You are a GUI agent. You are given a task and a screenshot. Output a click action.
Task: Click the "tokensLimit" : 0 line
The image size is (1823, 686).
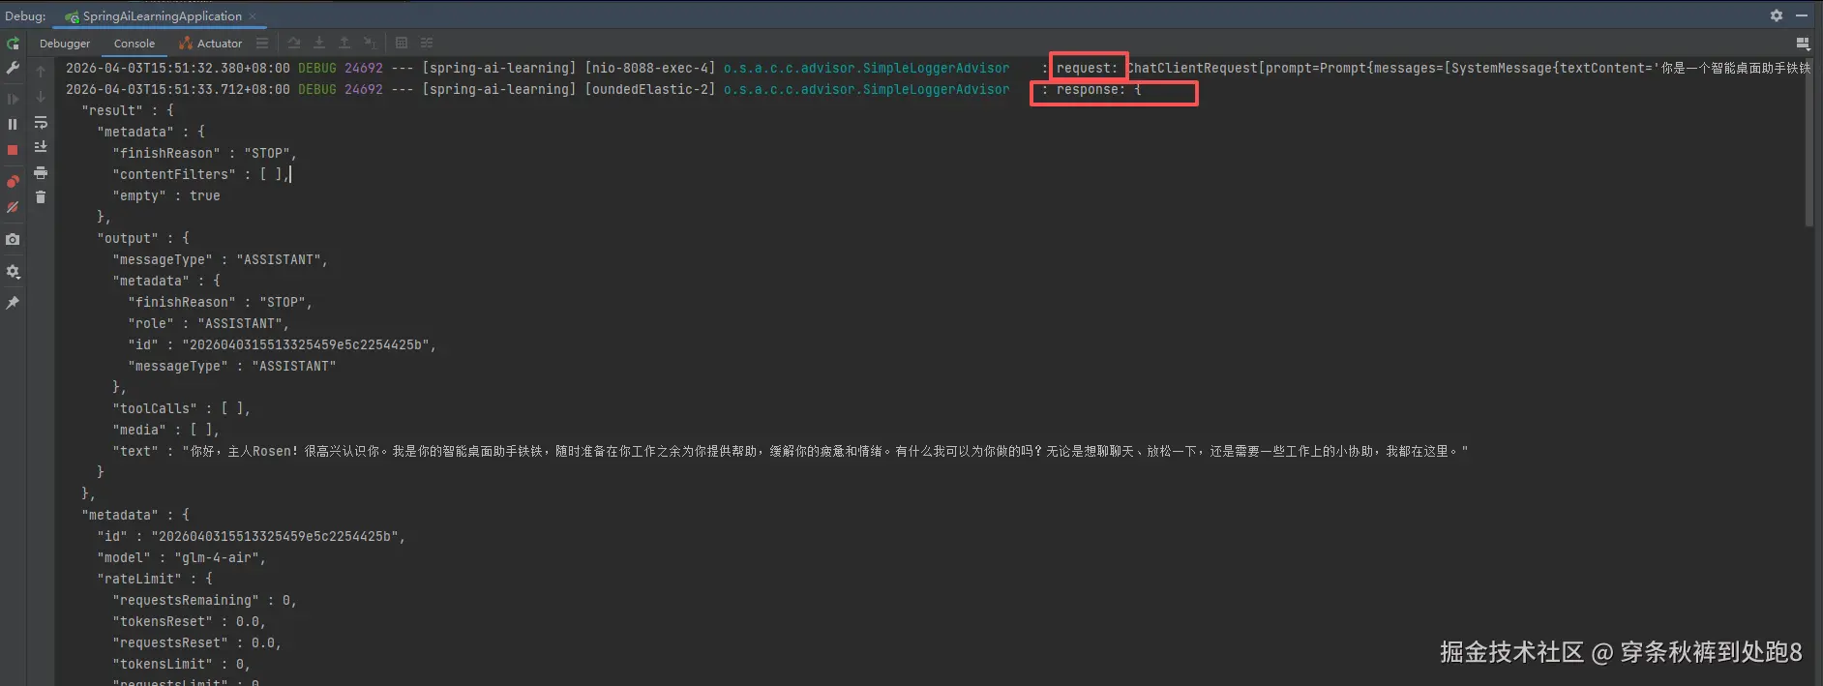click(182, 664)
